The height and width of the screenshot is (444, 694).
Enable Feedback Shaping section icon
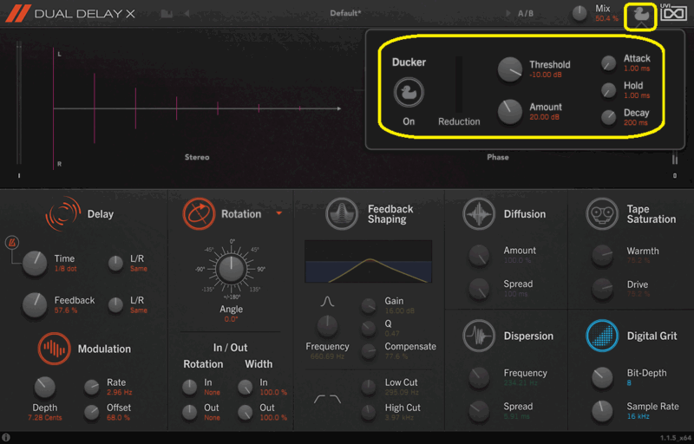click(341, 214)
